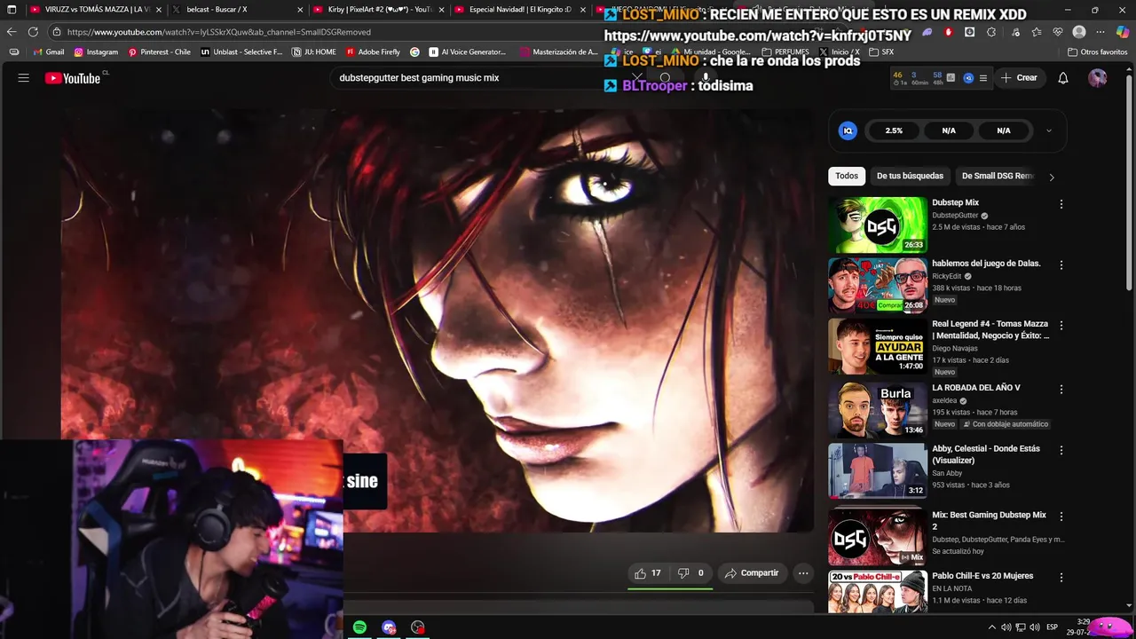The height and width of the screenshot is (639, 1136).
Task: Click the DubstepGutter channel name
Action: click(955, 216)
